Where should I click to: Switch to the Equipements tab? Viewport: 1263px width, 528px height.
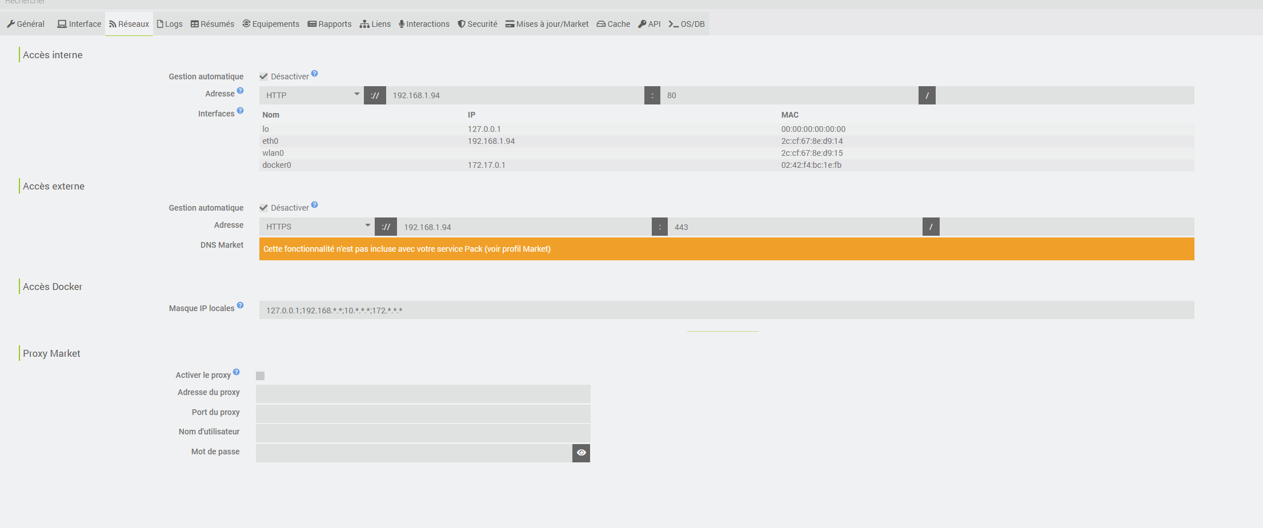(271, 24)
